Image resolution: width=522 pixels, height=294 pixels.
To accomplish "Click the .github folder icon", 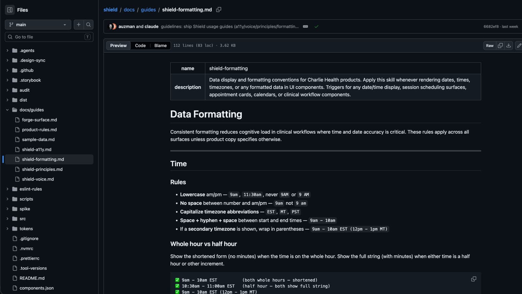I will (15, 70).
